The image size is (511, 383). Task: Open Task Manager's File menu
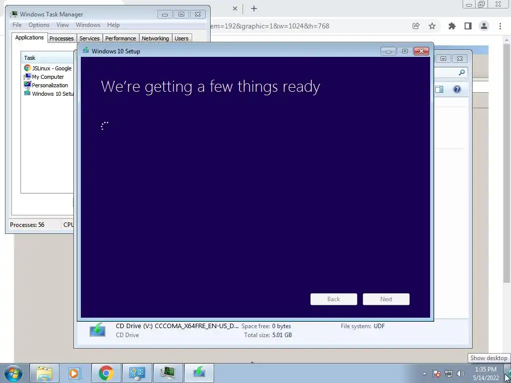pyautogui.click(x=17, y=25)
